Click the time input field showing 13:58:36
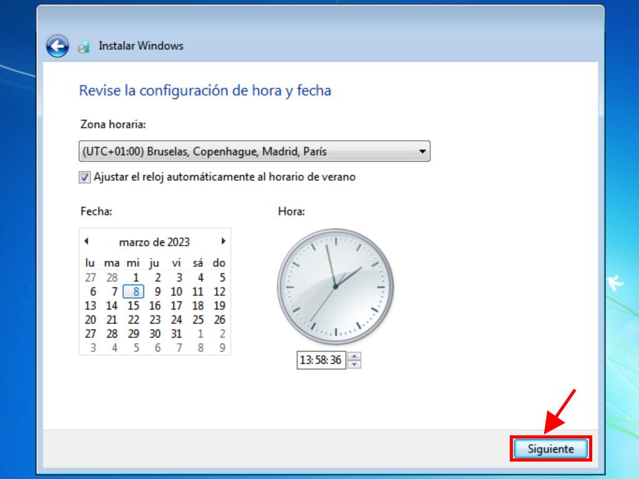Viewport: 639px width, 479px height. pos(321,360)
